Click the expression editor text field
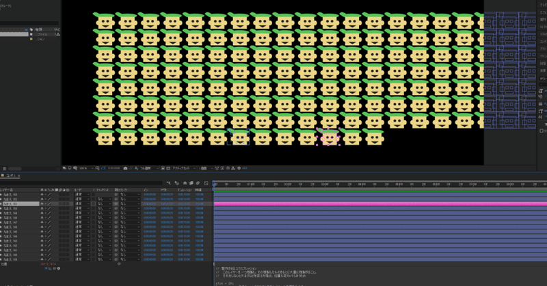 pos(380,276)
